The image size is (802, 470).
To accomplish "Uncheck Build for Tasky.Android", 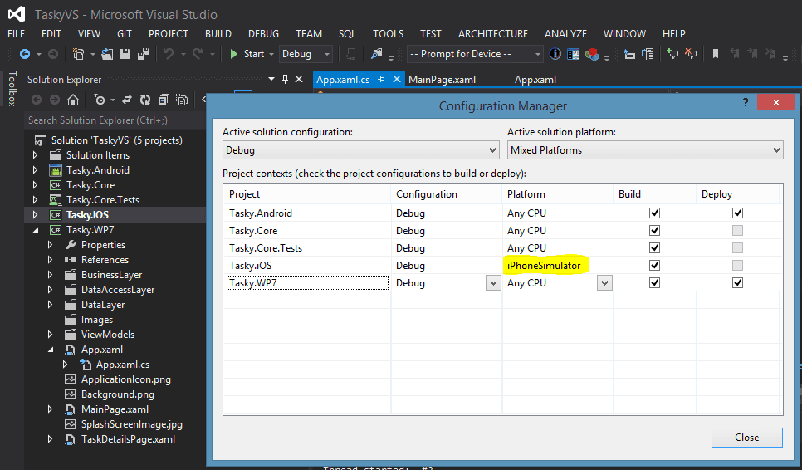I will [654, 213].
